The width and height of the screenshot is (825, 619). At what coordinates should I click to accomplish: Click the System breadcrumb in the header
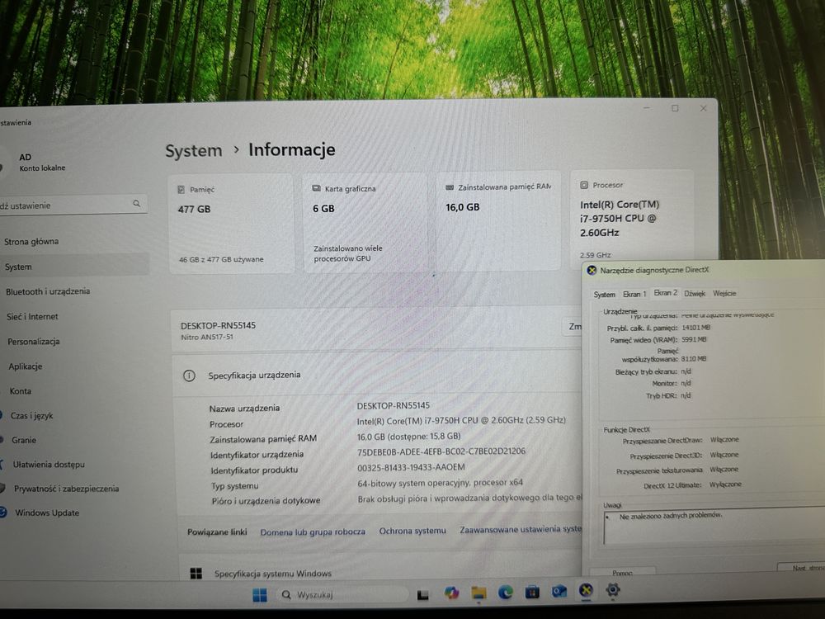click(x=194, y=151)
